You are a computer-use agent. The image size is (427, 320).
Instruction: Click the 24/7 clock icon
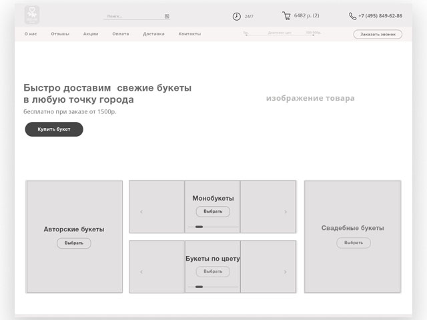tap(237, 16)
